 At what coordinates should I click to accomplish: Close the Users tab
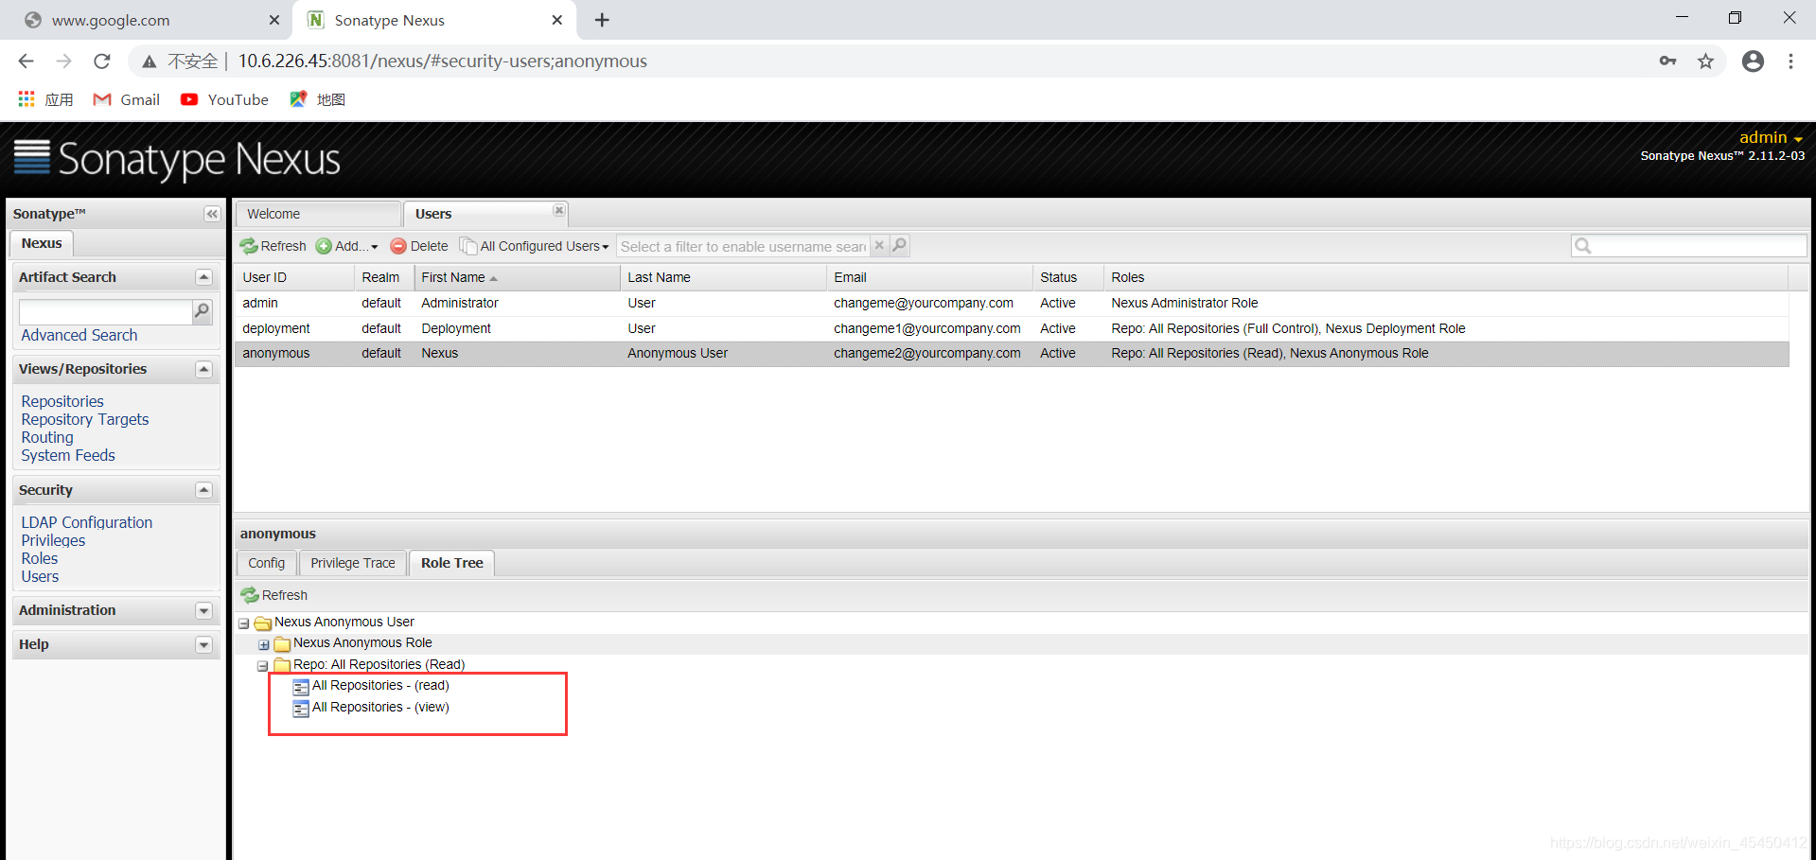(x=559, y=211)
